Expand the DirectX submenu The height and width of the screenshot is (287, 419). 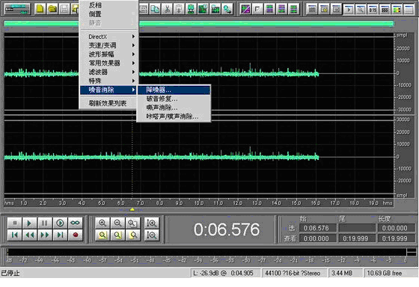(x=109, y=37)
